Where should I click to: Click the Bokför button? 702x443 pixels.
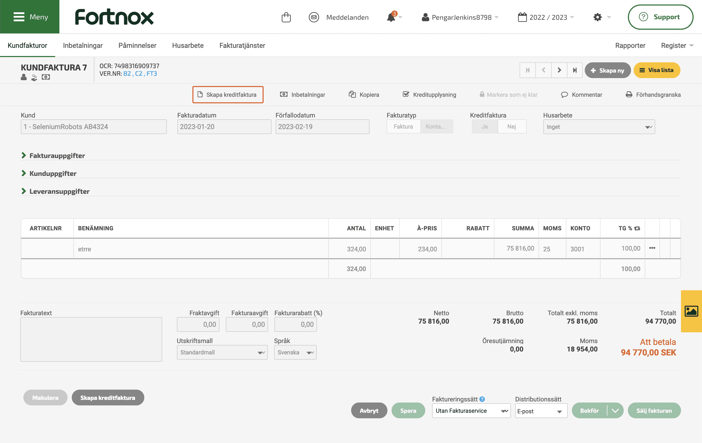(589, 410)
